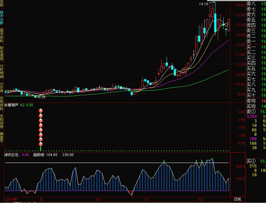Select the 买九 order book row

point(256,90)
